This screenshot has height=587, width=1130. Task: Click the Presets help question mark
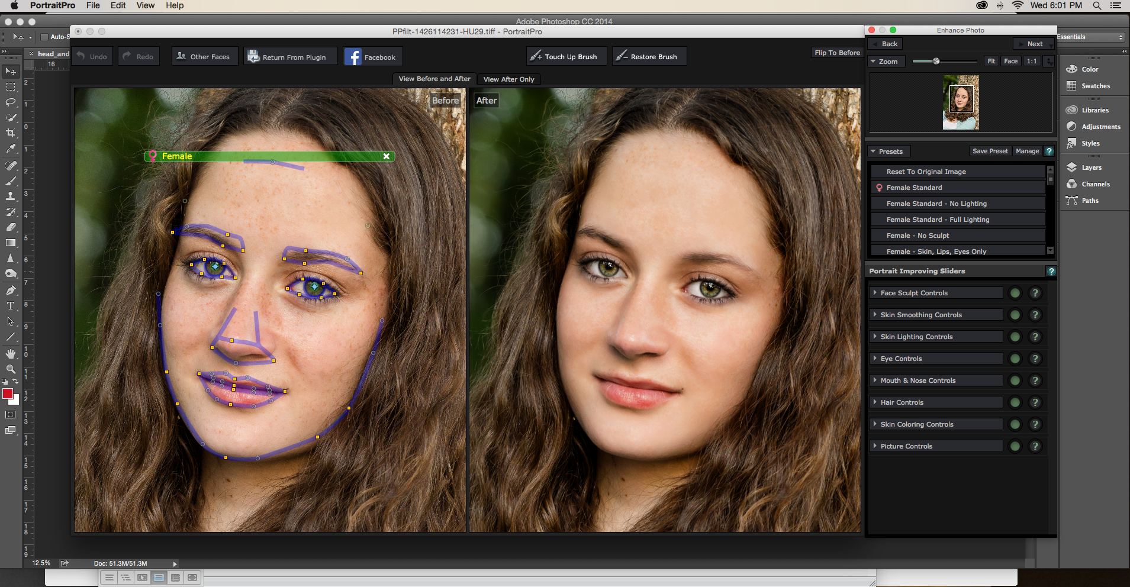[1049, 151]
